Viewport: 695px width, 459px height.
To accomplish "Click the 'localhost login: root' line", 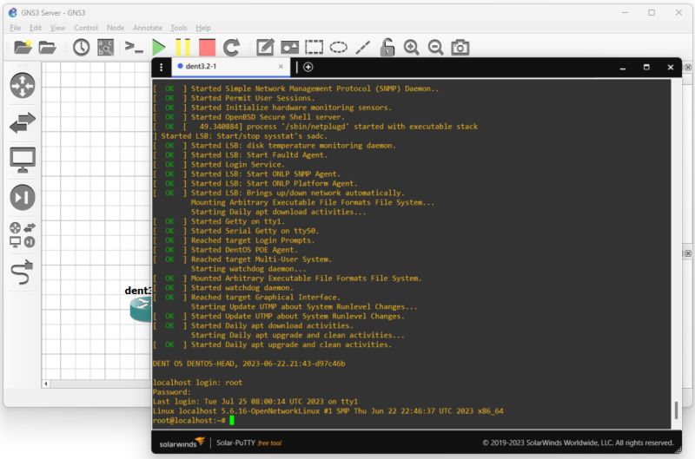I will (x=198, y=383).
